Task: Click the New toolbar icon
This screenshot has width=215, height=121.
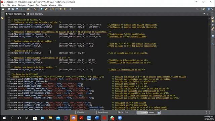Action: (x=3, y=9)
